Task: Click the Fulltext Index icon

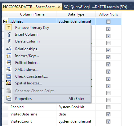Action: coord(9,62)
